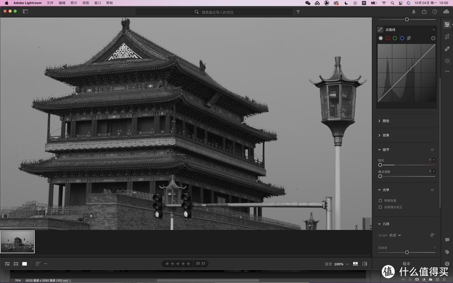Select the Healing brush tool
Screen dimensions: 453x283
click(x=447, y=48)
